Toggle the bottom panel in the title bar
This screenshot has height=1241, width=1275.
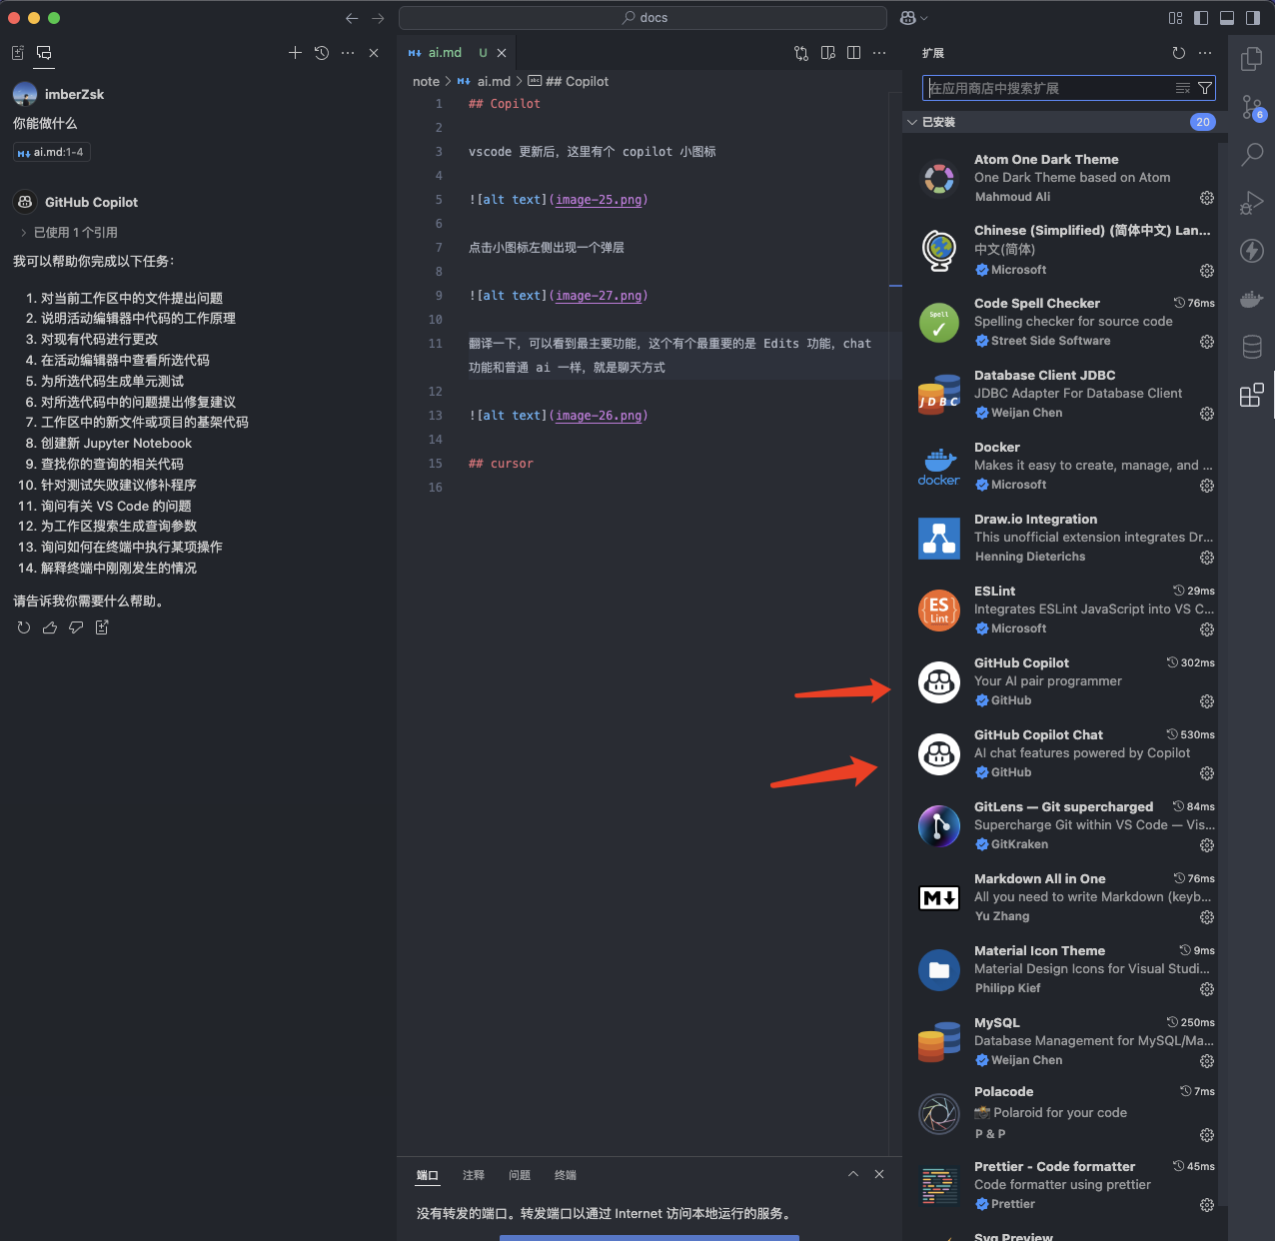click(x=1227, y=18)
